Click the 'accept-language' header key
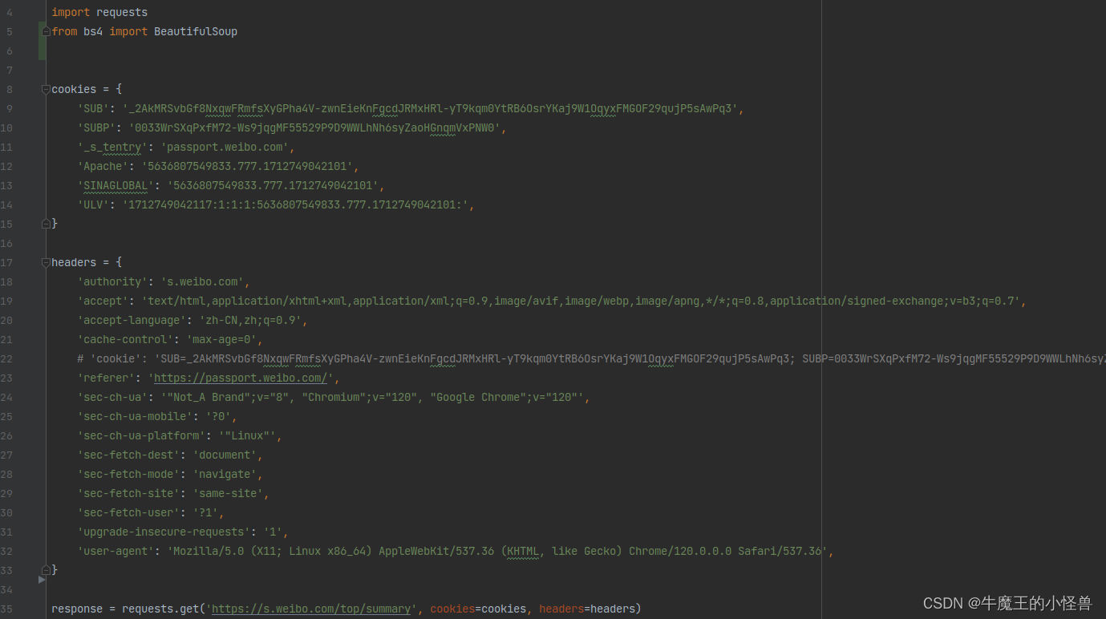 [x=132, y=320]
